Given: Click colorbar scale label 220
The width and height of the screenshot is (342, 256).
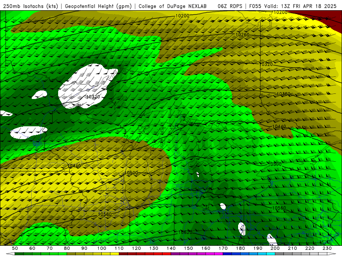Looking at the screenshot, I should click(310, 248).
